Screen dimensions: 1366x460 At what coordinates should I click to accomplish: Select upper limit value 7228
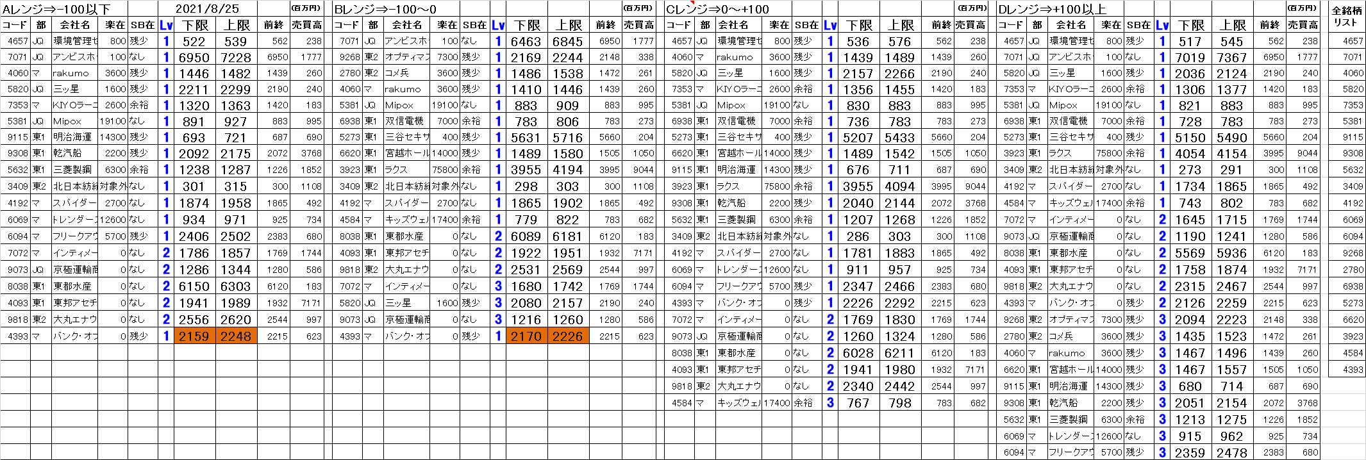236,57
